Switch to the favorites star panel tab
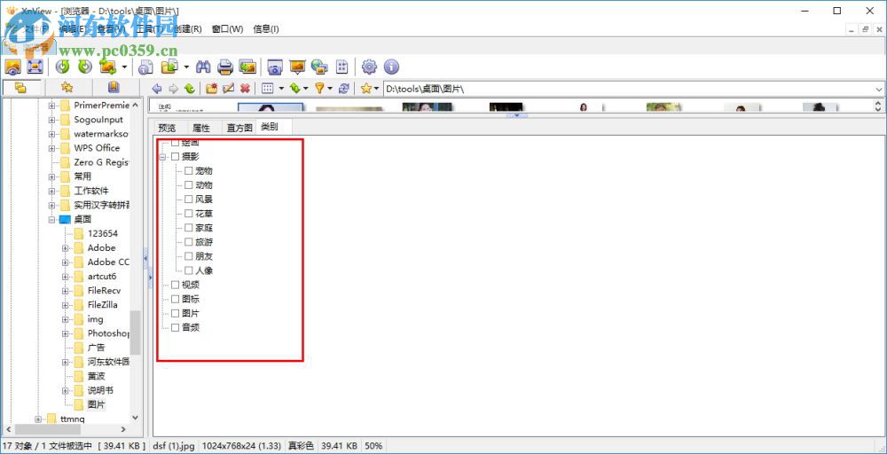The image size is (887, 454). click(x=67, y=88)
